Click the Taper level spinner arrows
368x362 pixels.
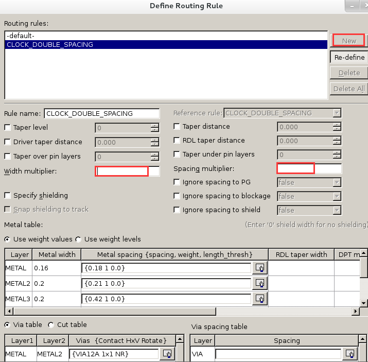pos(155,128)
